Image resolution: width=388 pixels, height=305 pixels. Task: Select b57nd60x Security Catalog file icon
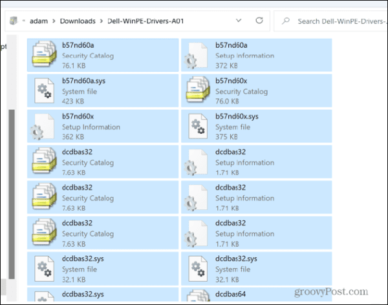(x=198, y=90)
